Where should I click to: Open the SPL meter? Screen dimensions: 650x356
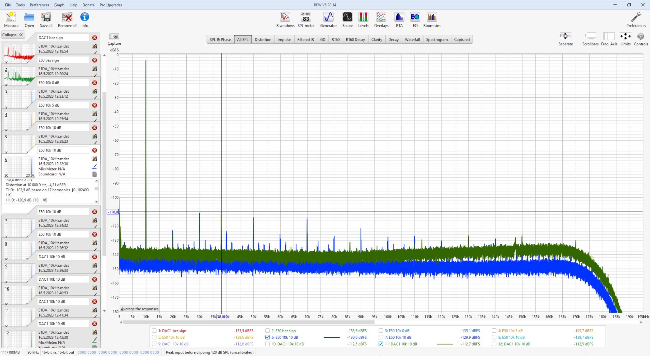(306, 20)
